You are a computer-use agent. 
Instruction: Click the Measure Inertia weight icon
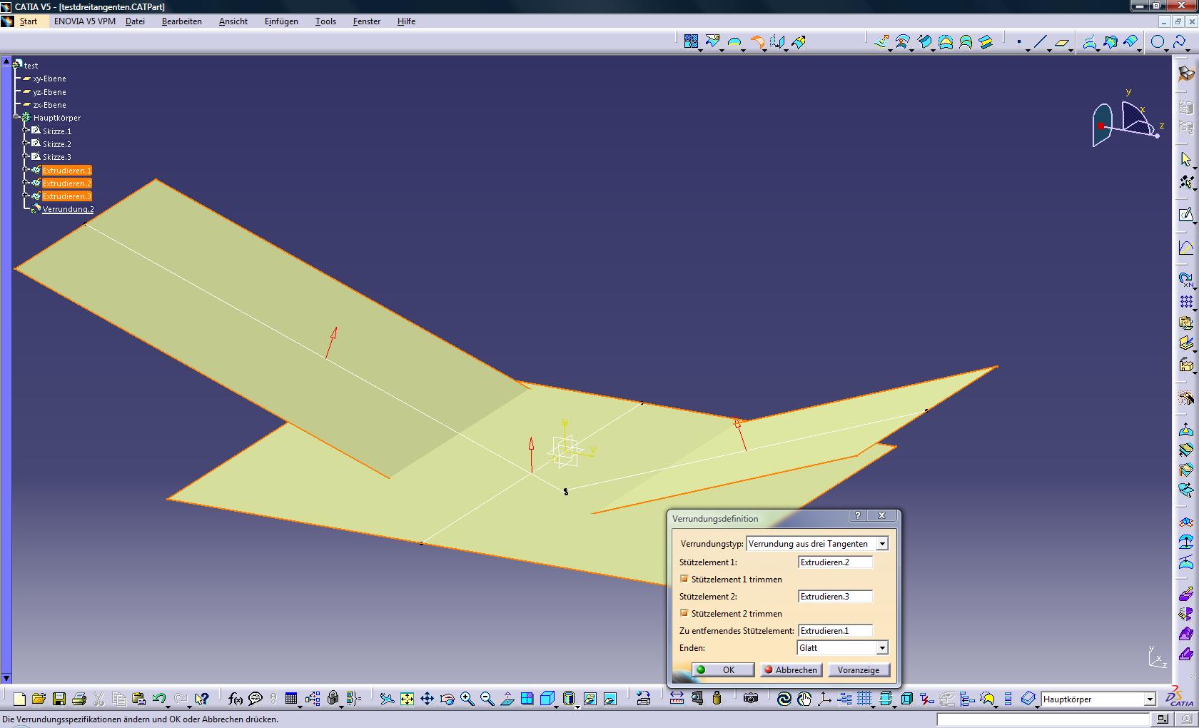click(x=717, y=699)
